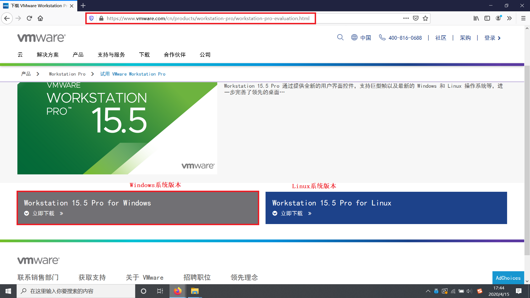The width and height of the screenshot is (530, 298).
Task: Open the Library bookshelf icon
Action: point(476,18)
